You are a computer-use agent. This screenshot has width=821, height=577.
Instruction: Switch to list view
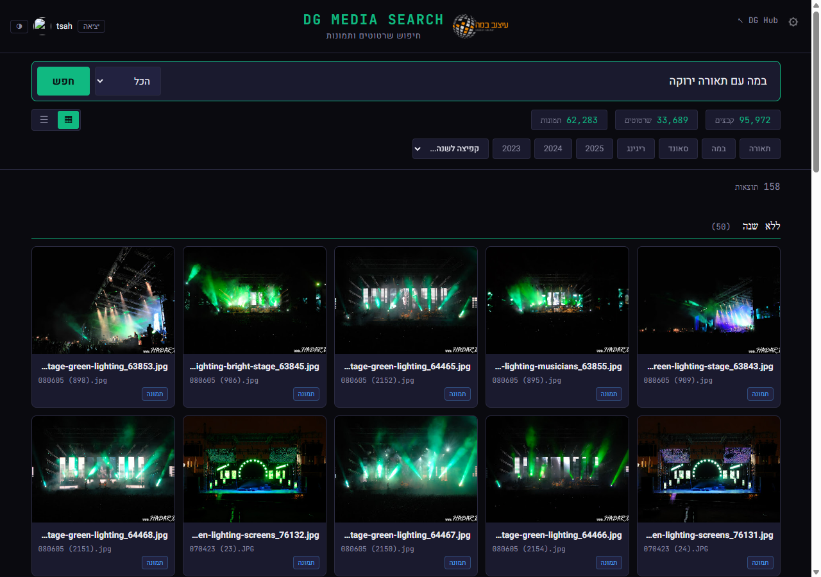[44, 120]
